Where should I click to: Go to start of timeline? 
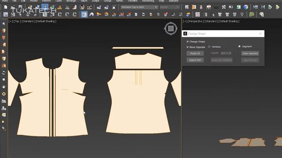pos(256,7)
